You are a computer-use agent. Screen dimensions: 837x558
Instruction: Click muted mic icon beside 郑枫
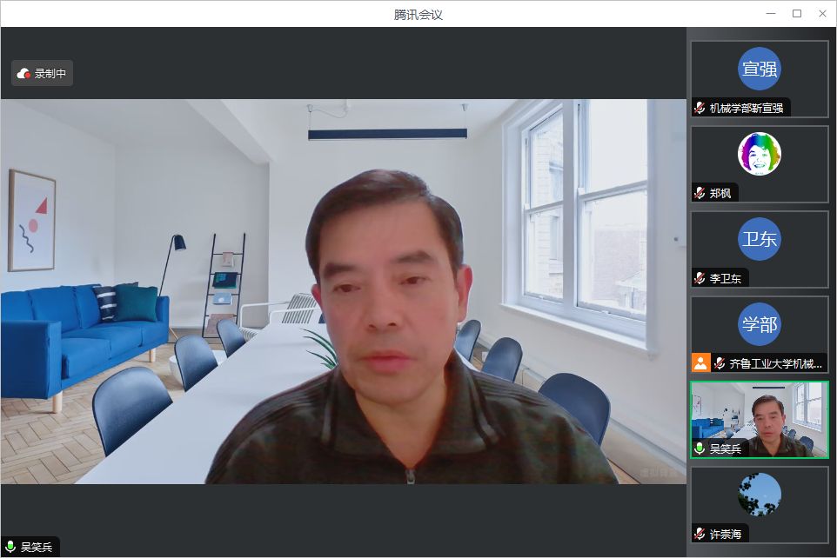pos(700,193)
